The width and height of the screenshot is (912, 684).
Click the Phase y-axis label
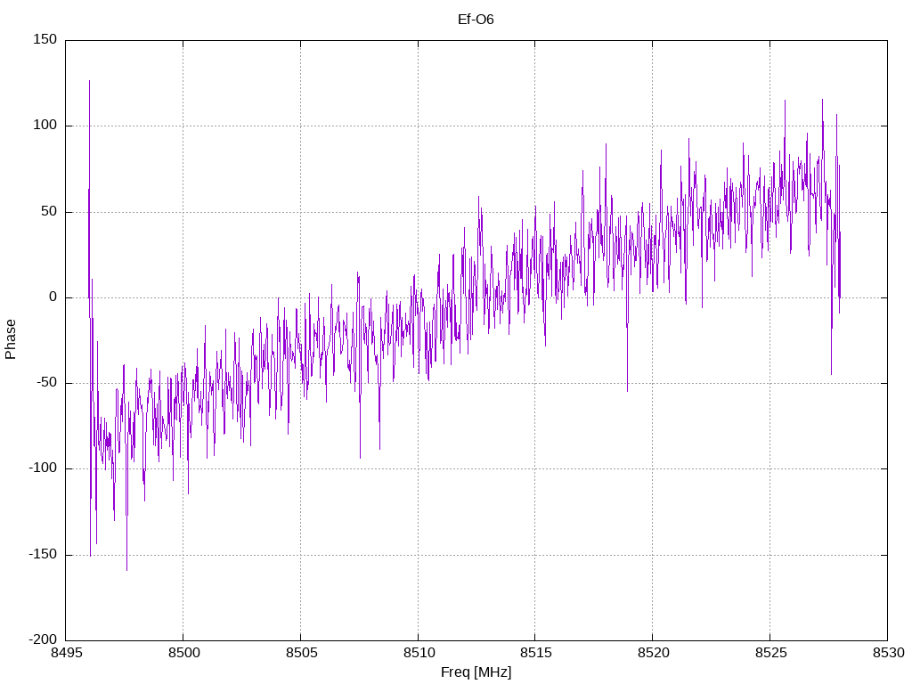(11, 339)
